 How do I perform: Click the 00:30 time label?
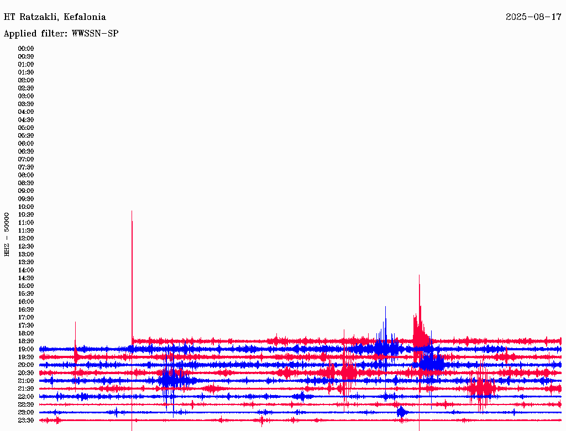[26, 57]
